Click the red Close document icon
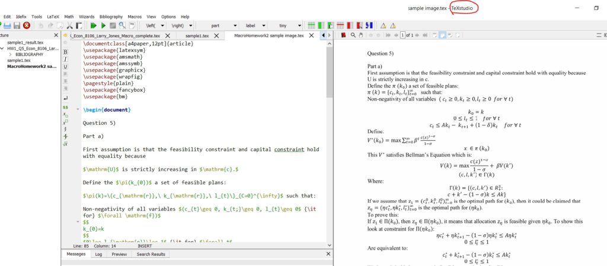Screen dimensions: 607x266 [x=26, y=25]
